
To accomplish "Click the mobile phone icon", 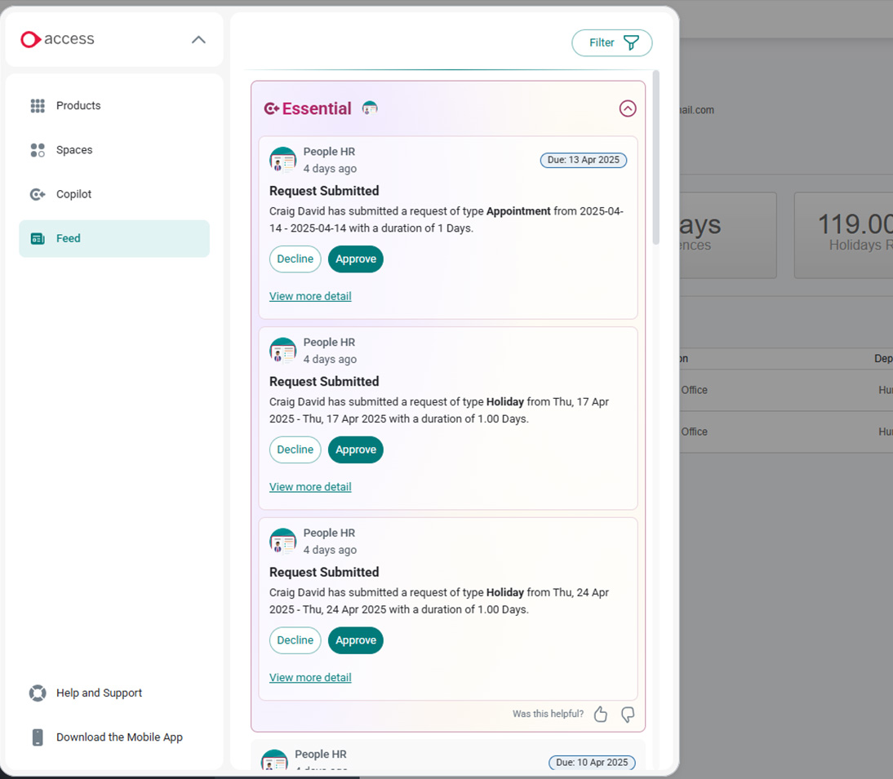I will point(38,737).
